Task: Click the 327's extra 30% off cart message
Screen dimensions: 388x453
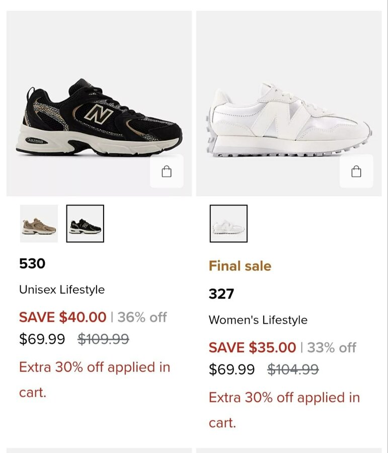Action: [284, 410]
